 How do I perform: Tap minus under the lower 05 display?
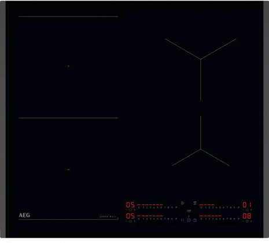[x=126, y=221]
